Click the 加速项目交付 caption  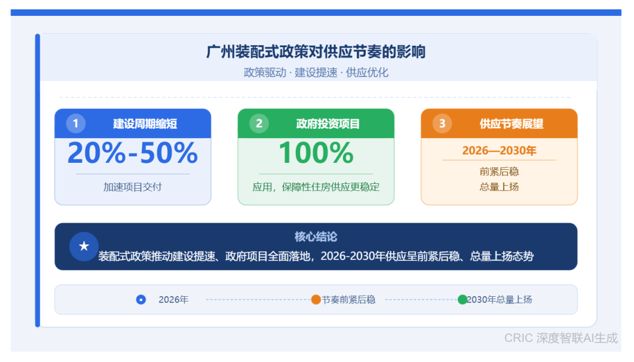pos(133,187)
